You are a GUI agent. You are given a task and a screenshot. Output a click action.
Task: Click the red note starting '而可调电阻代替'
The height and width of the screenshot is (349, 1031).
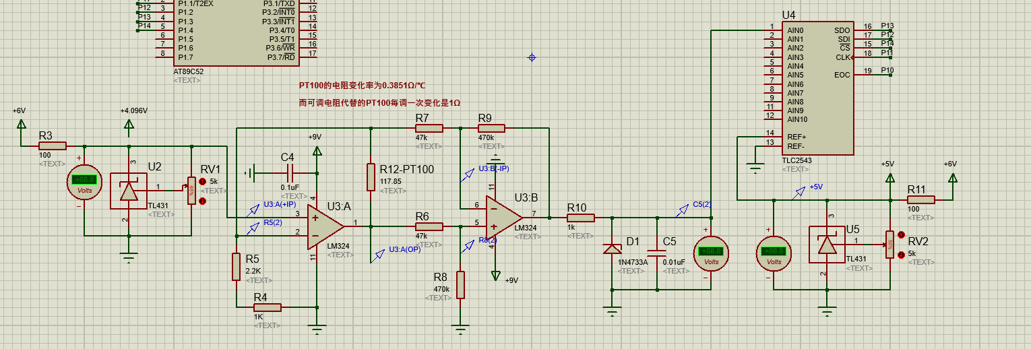point(380,103)
